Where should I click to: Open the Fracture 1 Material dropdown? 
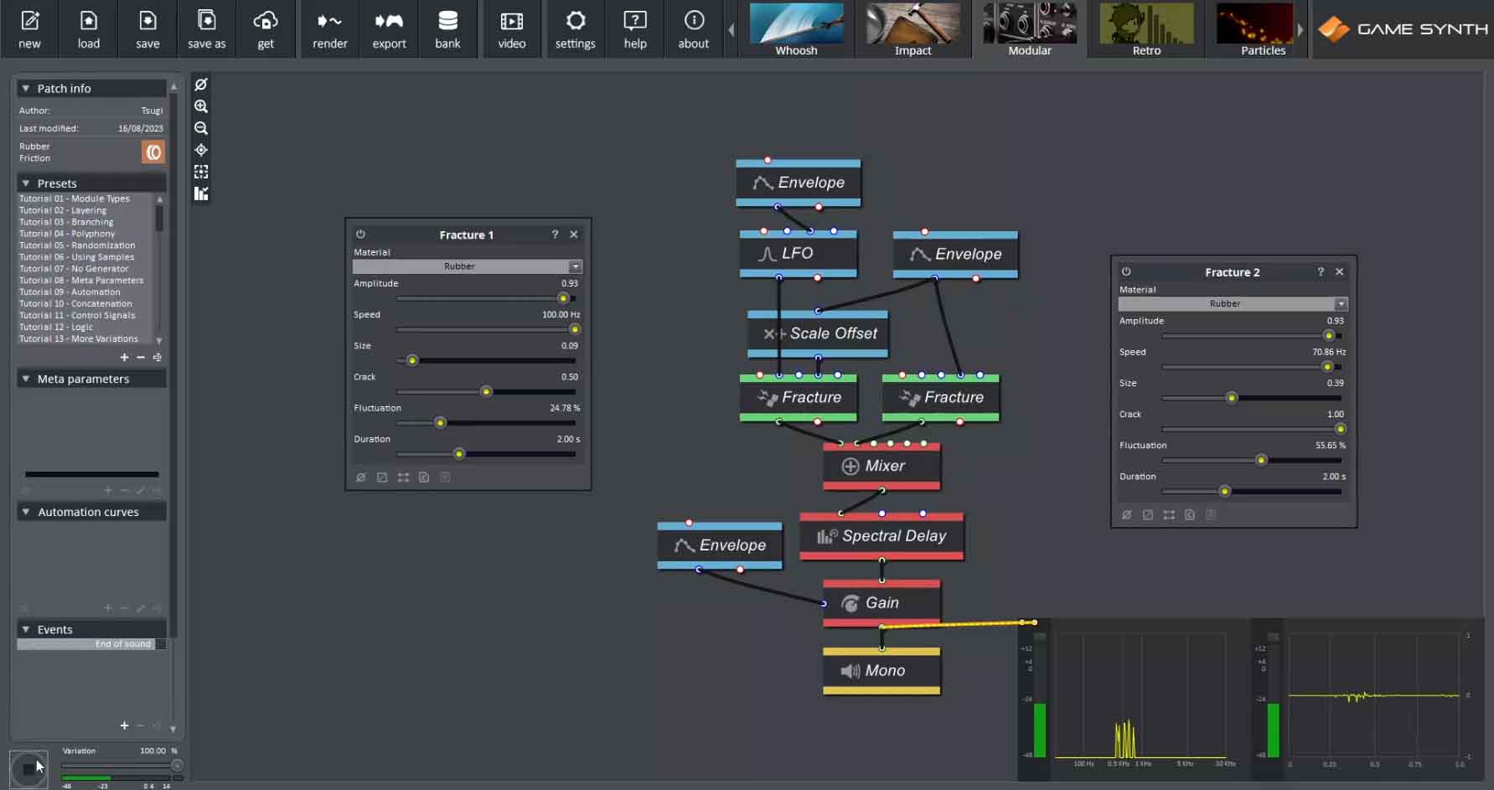pos(468,266)
